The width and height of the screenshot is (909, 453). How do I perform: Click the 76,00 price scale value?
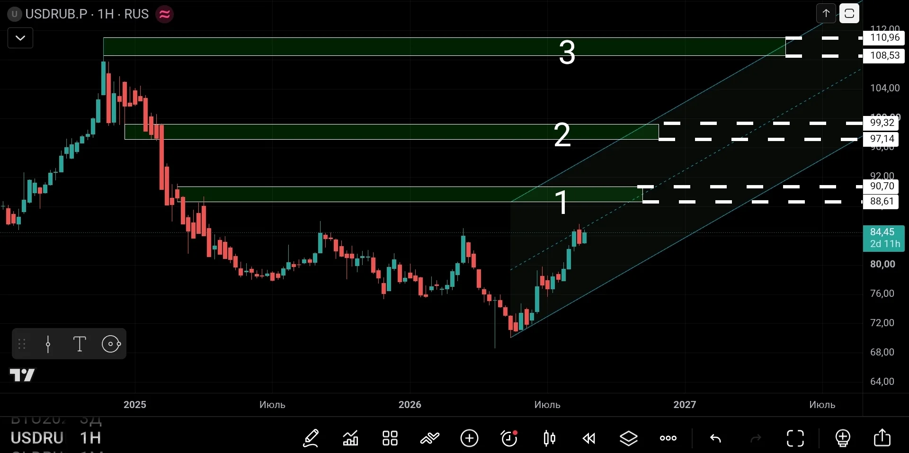click(882, 293)
